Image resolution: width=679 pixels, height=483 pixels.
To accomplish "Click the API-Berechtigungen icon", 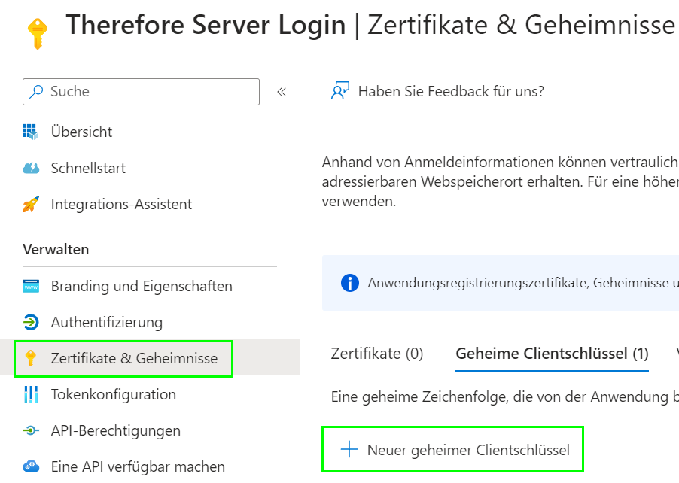I will pos(31,430).
